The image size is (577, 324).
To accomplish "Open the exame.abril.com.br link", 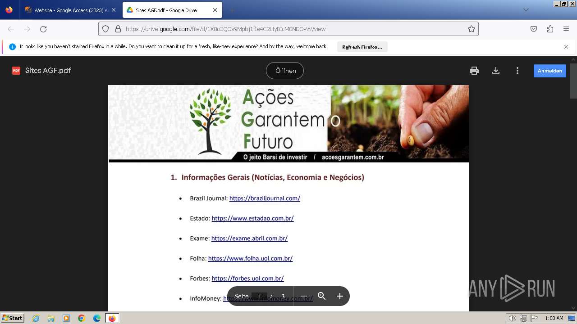I will (x=249, y=238).
